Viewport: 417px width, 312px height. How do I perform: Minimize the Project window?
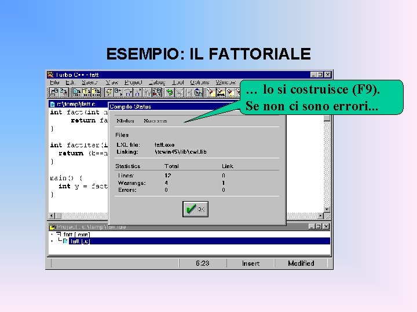312,226
